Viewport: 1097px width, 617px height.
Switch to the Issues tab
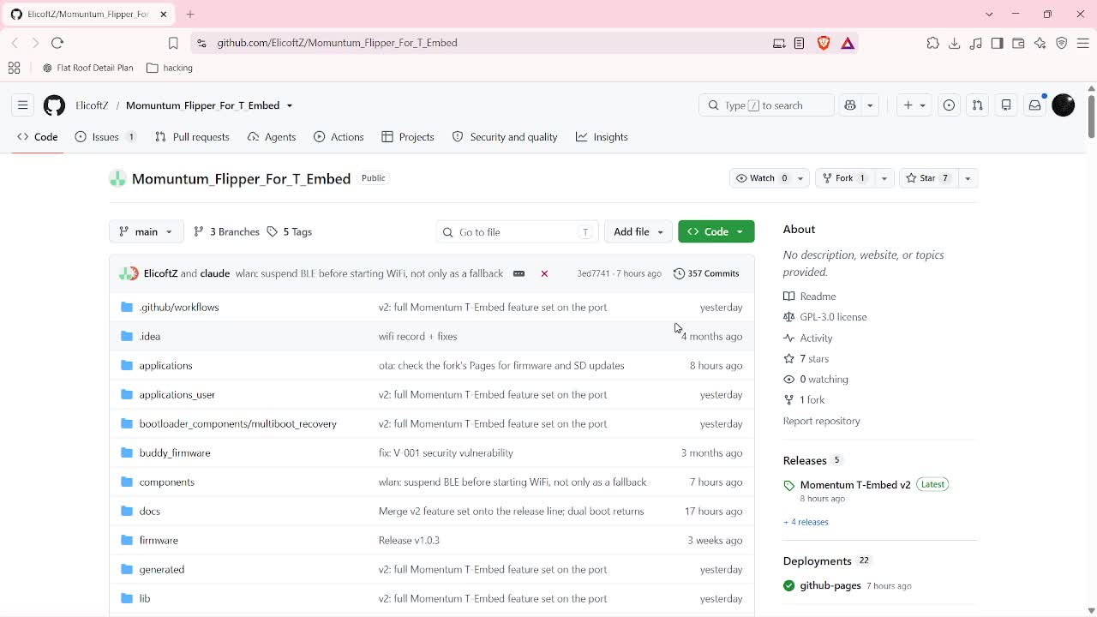(105, 137)
